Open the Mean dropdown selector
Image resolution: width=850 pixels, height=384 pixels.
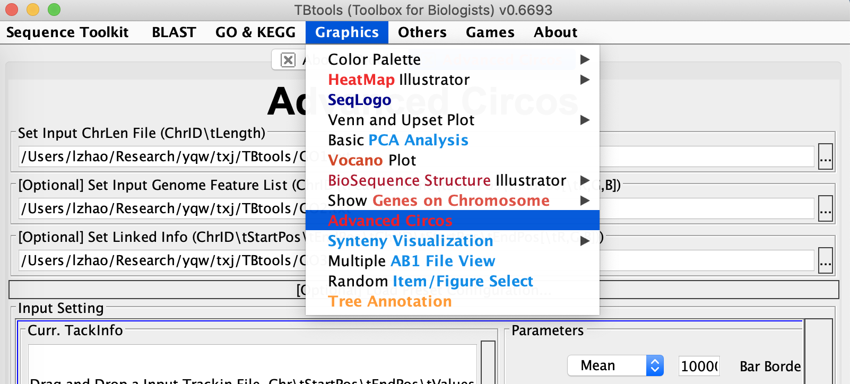615,365
